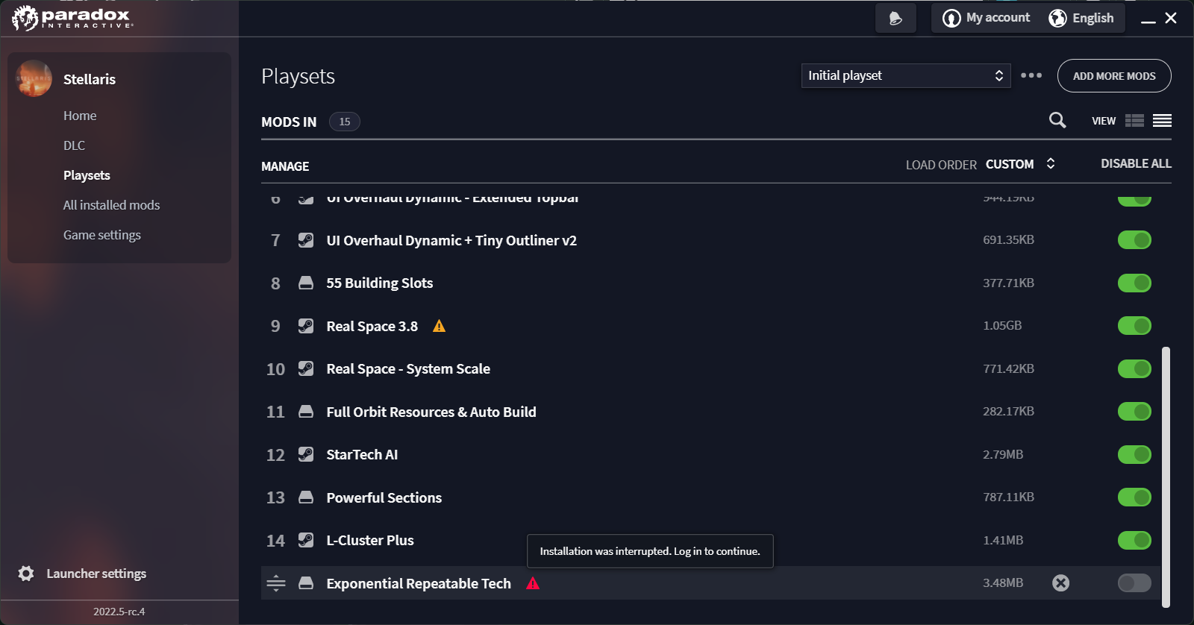Select the Powerful Sections mod name
Viewport: 1194px width, 625px height.
pos(384,497)
